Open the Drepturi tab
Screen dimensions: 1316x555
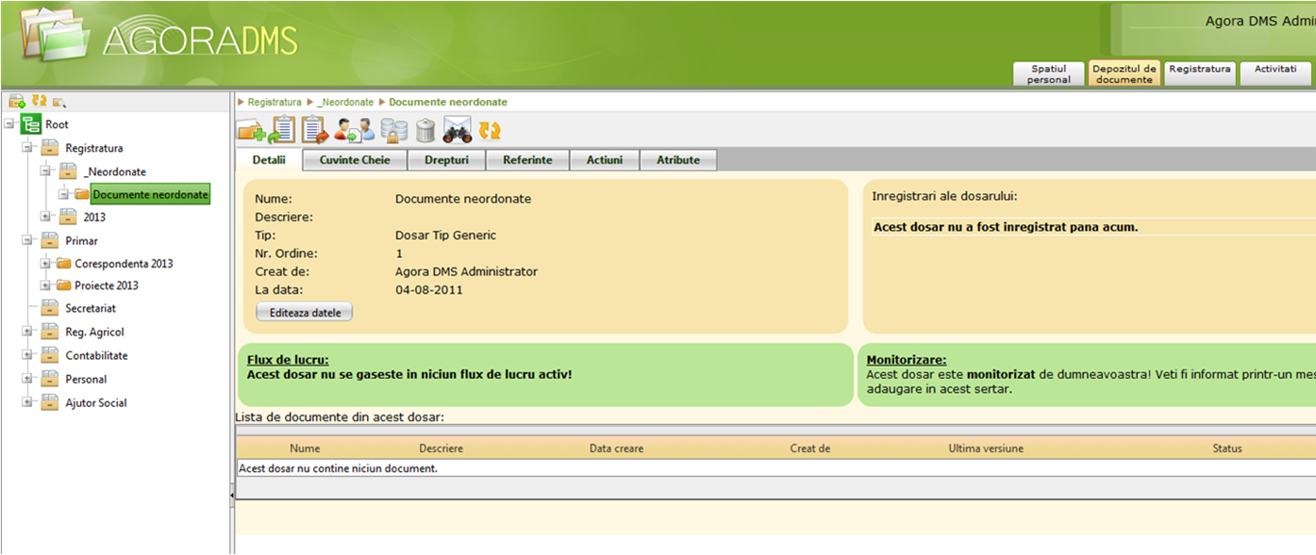coord(446,160)
